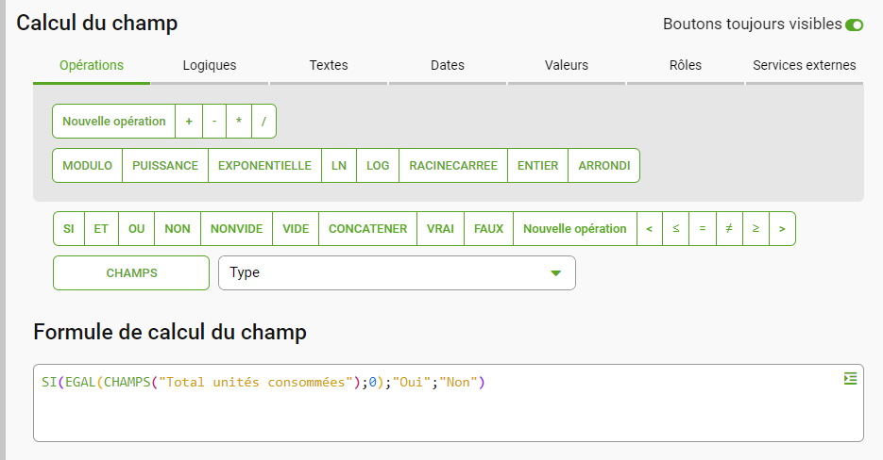The width and height of the screenshot is (883, 460).
Task: Insert the CONCATENER function
Action: [x=367, y=228]
